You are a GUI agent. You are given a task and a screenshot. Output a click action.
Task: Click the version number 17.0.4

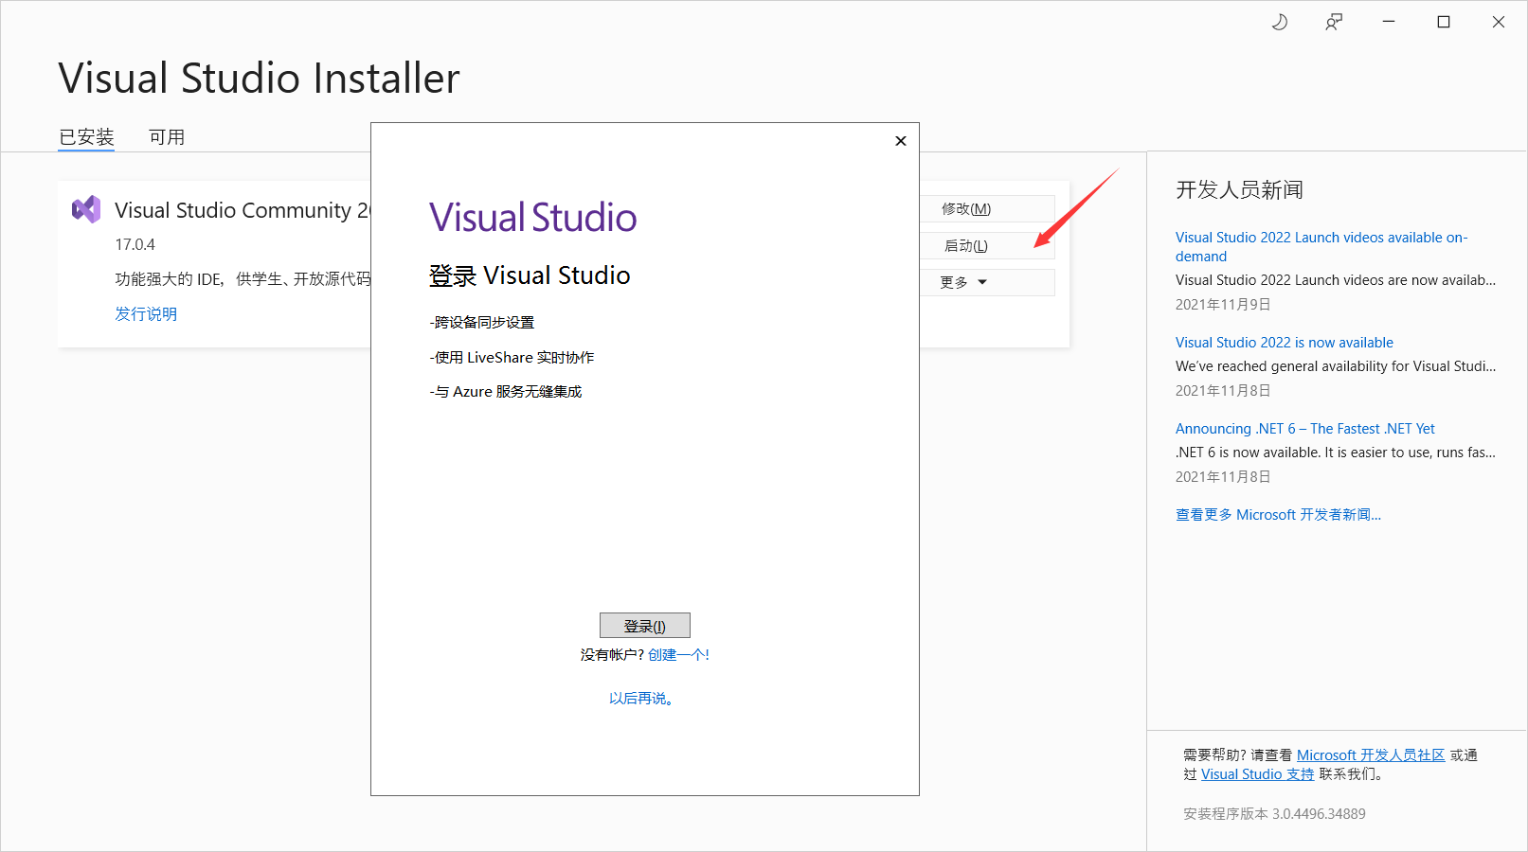point(135,244)
